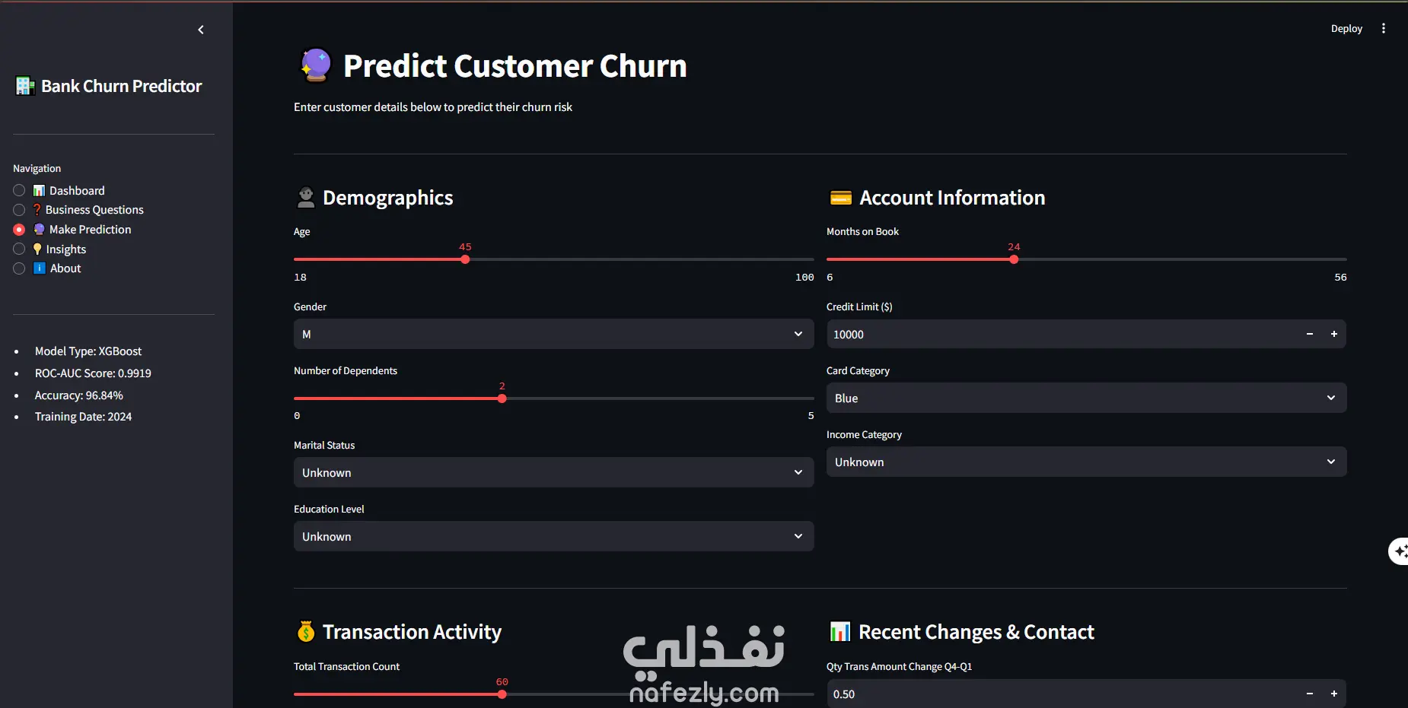Viewport: 1408px width, 708px height.
Task: Click the Bank Churn Predictor building icon
Action: pos(25,86)
